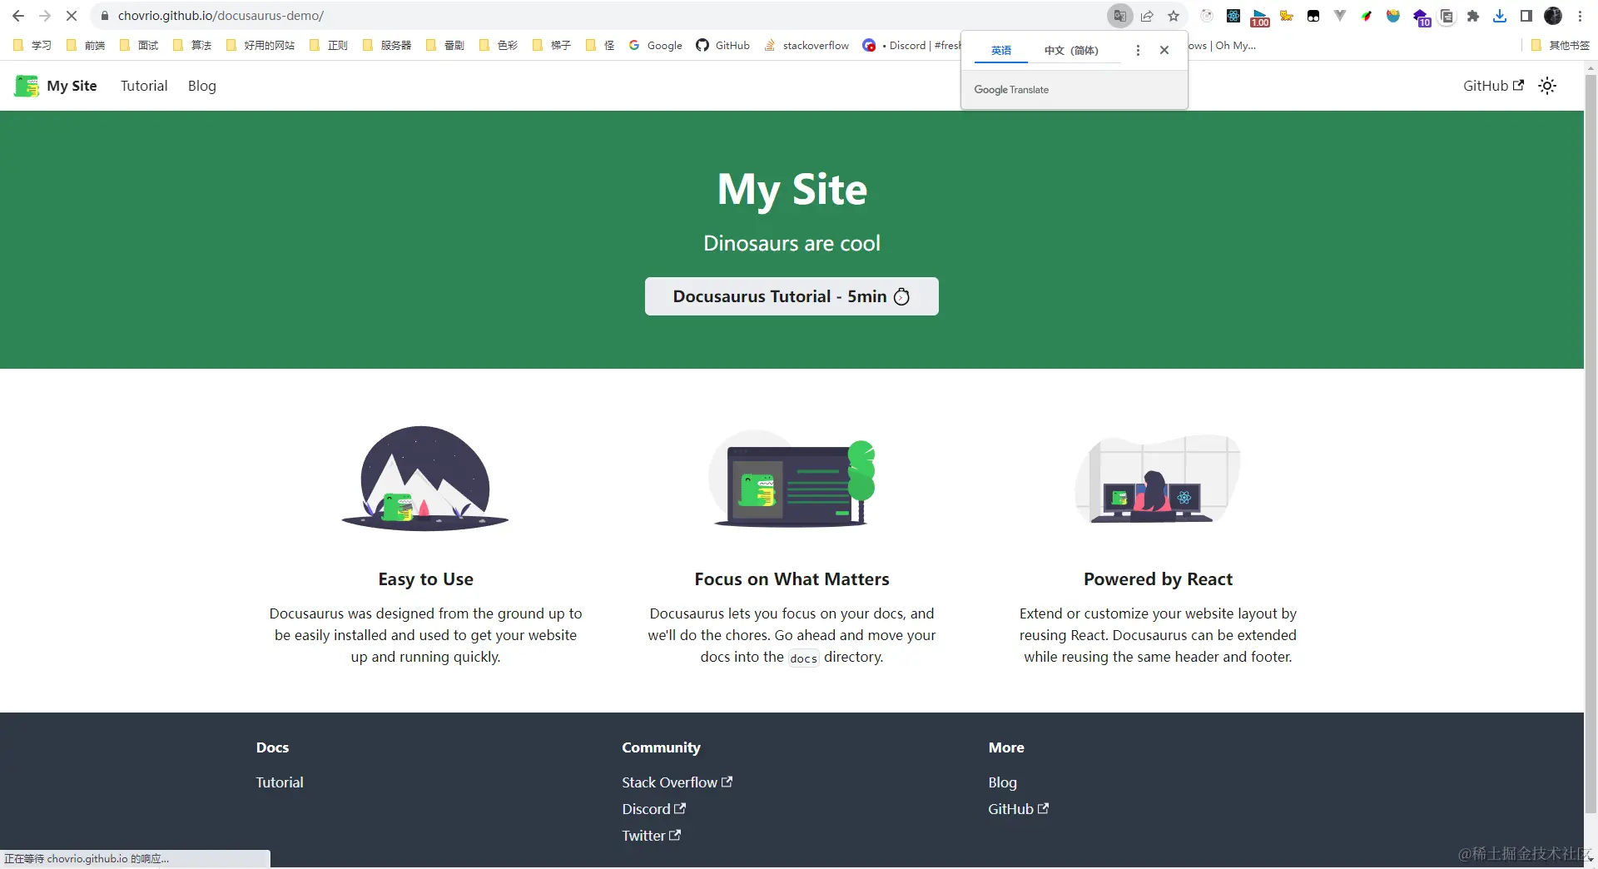
Task: Select the 中文 (简体) translate tab
Action: [x=1071, y=50]
